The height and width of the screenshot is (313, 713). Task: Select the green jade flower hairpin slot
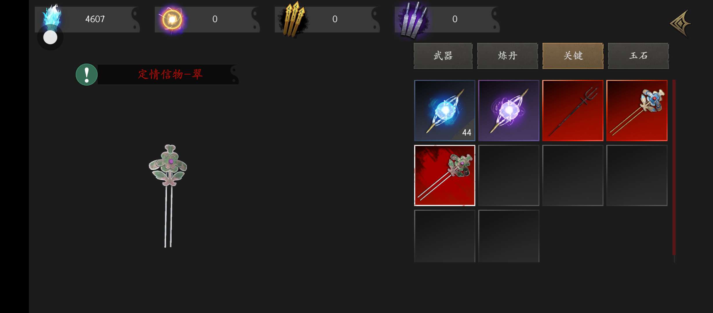coord(445,175)
